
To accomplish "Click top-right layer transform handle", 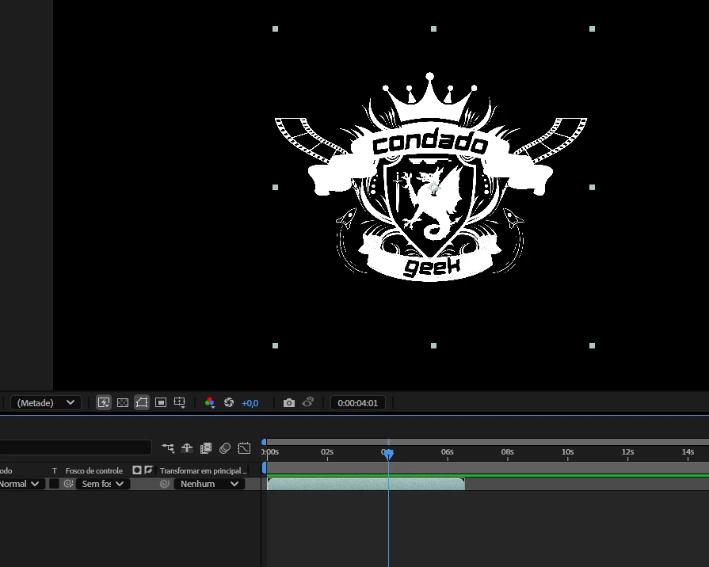I will point(593,29).
